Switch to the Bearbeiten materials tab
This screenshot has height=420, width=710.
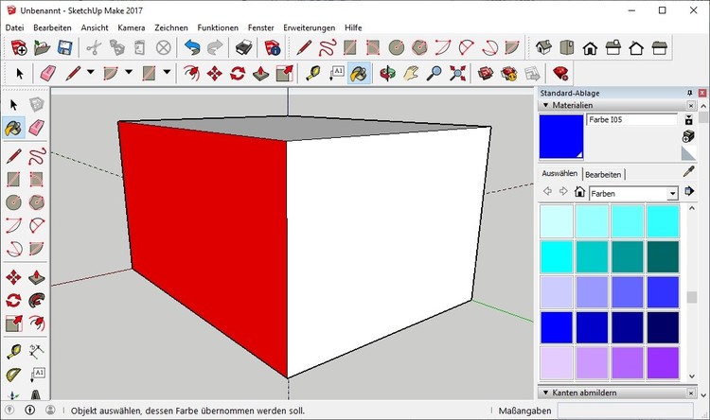pyautogui.click(x=603, y=174)
